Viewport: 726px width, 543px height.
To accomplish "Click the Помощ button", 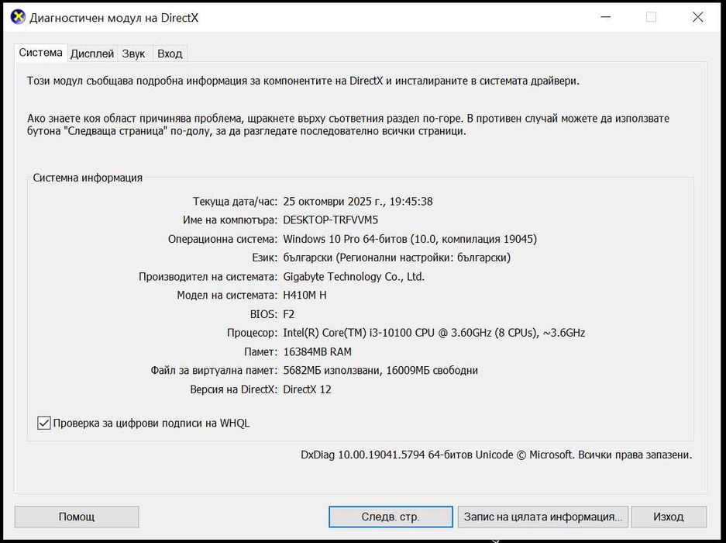I will point(77,517).
